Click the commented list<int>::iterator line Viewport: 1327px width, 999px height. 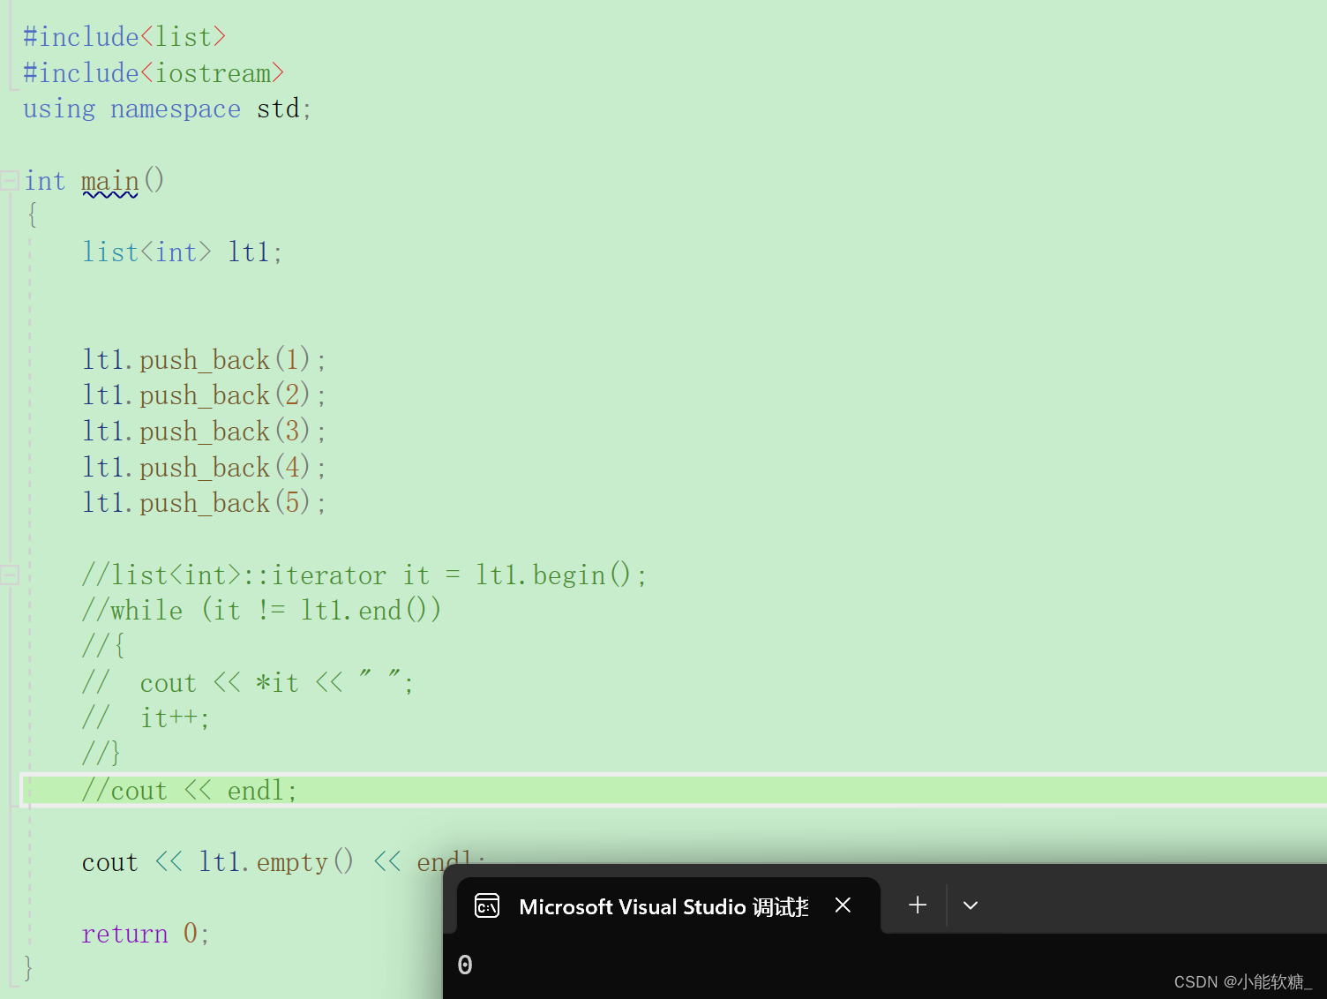[364, 575]
